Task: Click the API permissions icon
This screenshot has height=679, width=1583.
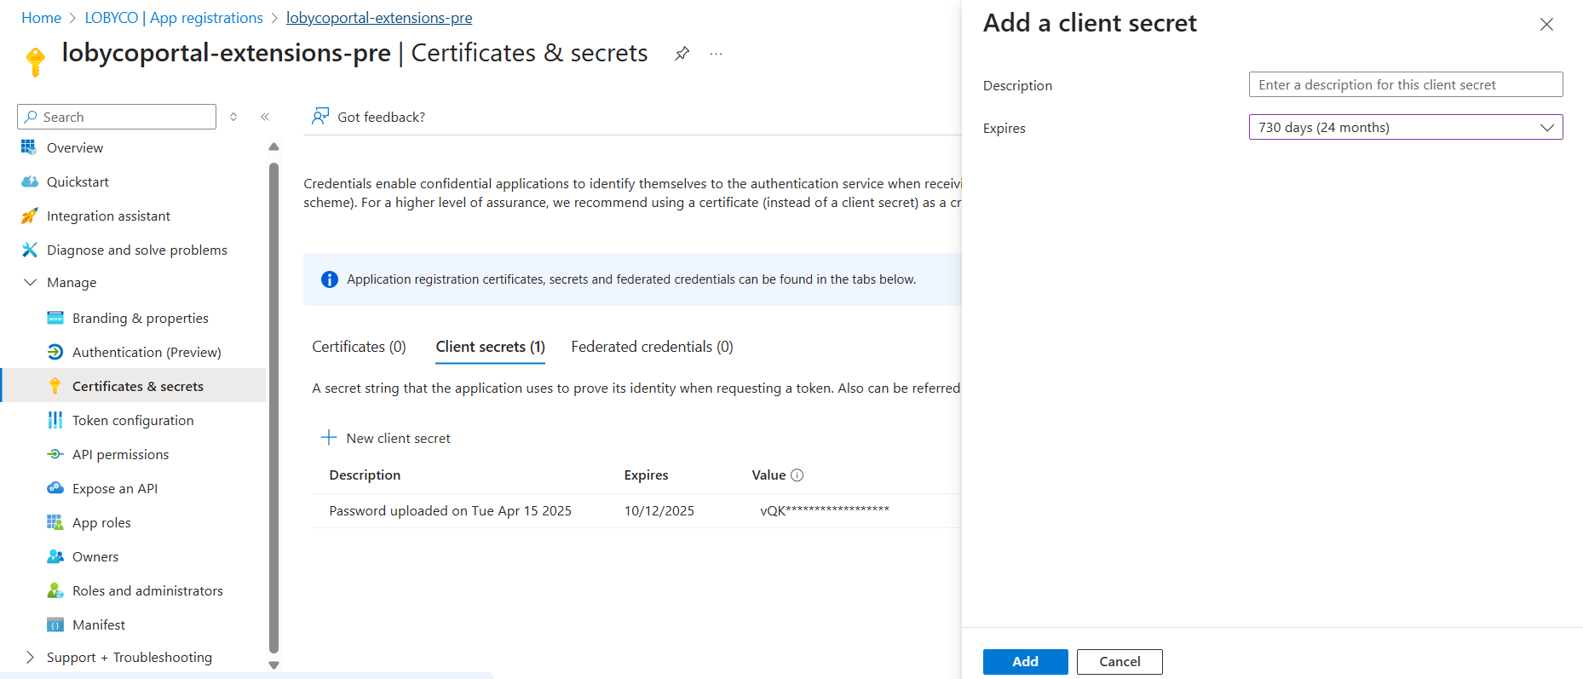Action: [55, 454]
